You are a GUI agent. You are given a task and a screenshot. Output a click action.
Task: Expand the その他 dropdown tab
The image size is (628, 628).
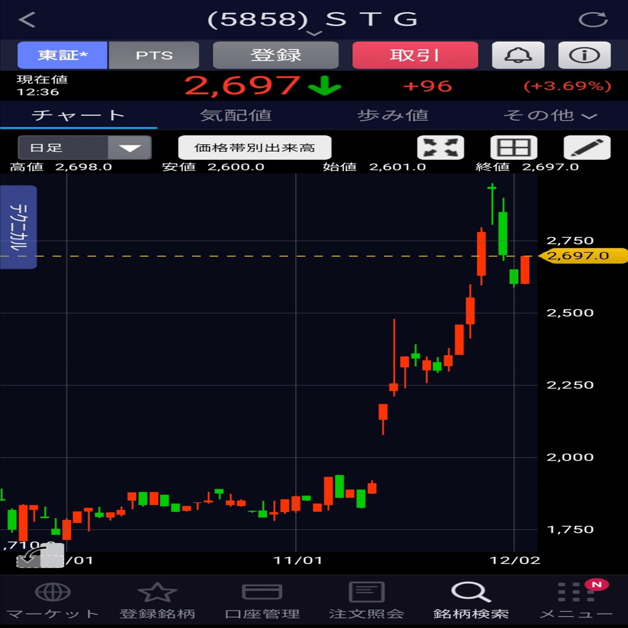[x=550, y=115]
